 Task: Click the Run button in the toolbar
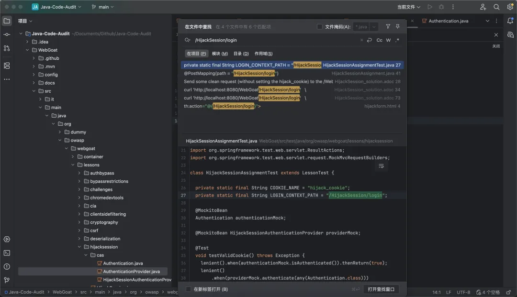coord(429,7)
